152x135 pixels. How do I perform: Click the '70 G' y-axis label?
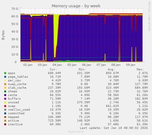(15, 9)
